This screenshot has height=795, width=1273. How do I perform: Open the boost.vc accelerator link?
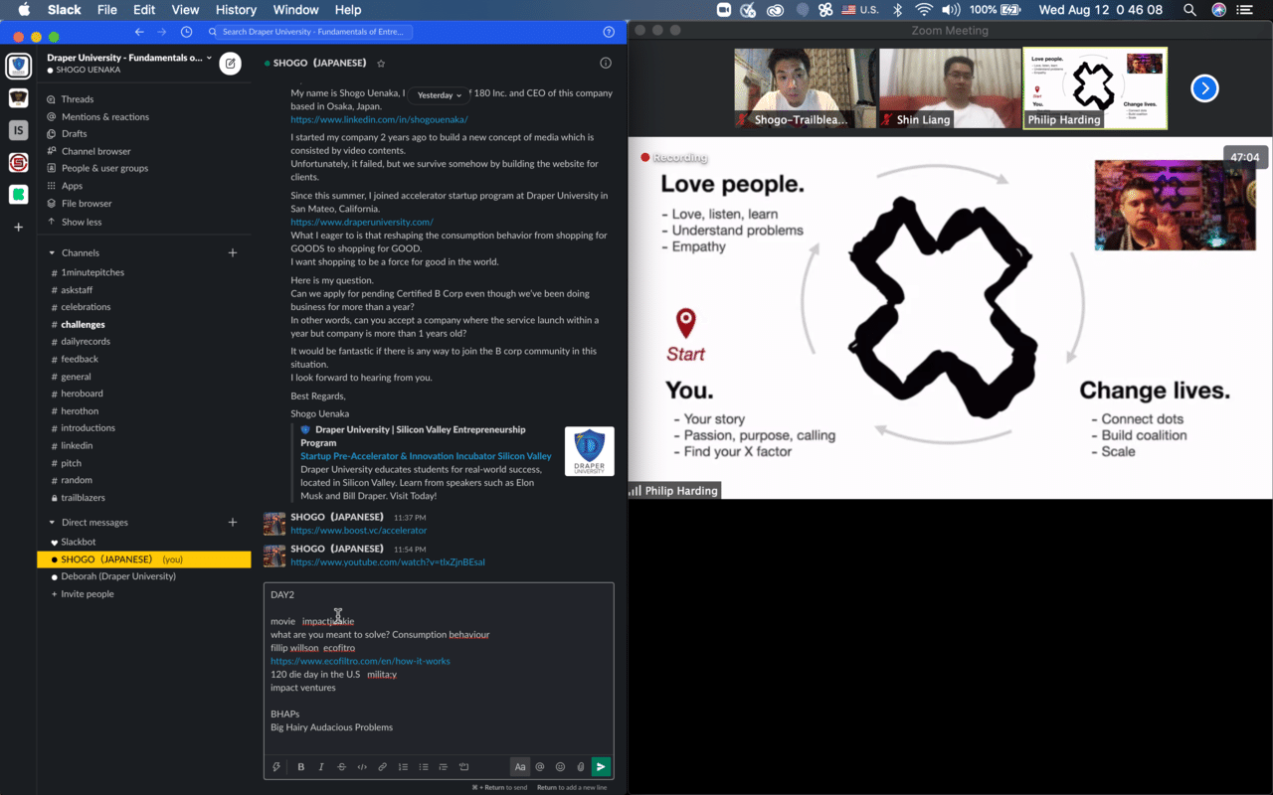coord(359,531)
